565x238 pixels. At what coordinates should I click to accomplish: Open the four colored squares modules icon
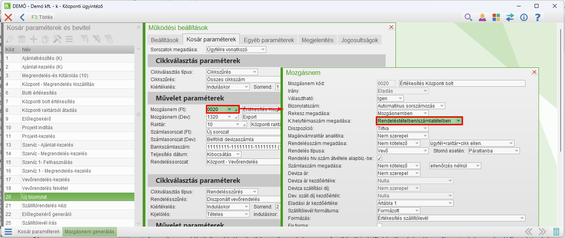tap(496, 17)
